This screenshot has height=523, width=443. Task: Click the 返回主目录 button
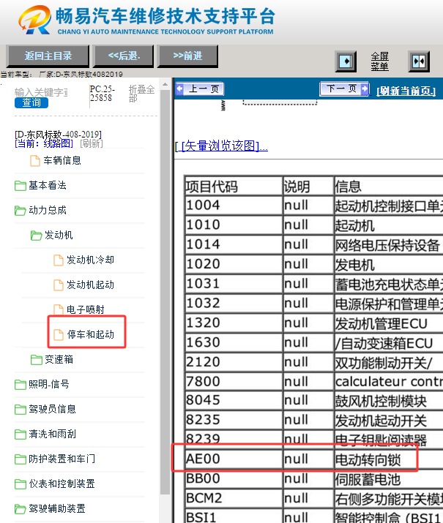48,56
